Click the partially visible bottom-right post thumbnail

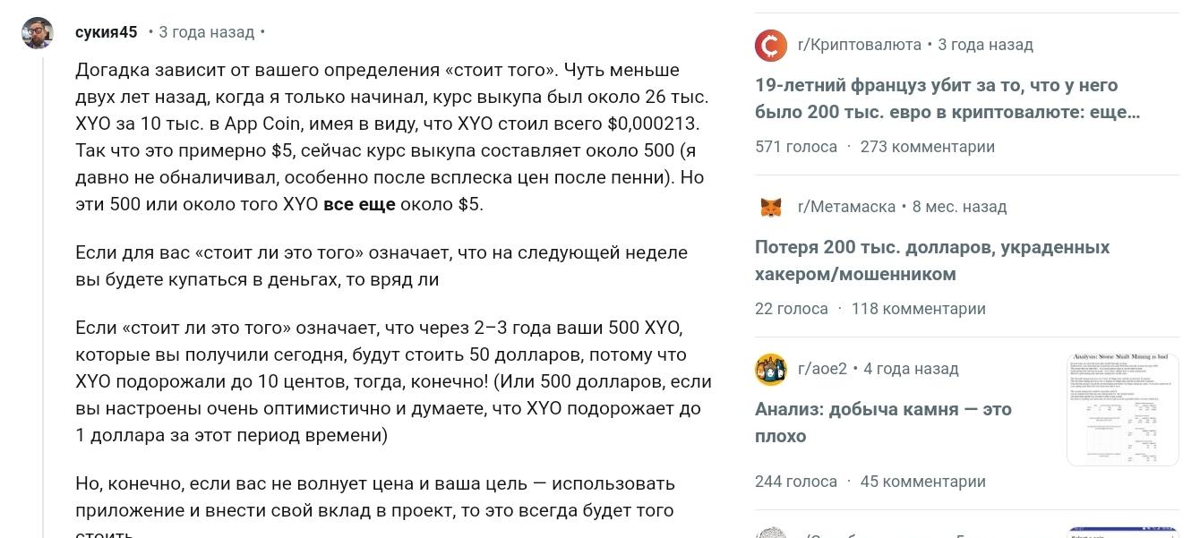point(1122,533)
